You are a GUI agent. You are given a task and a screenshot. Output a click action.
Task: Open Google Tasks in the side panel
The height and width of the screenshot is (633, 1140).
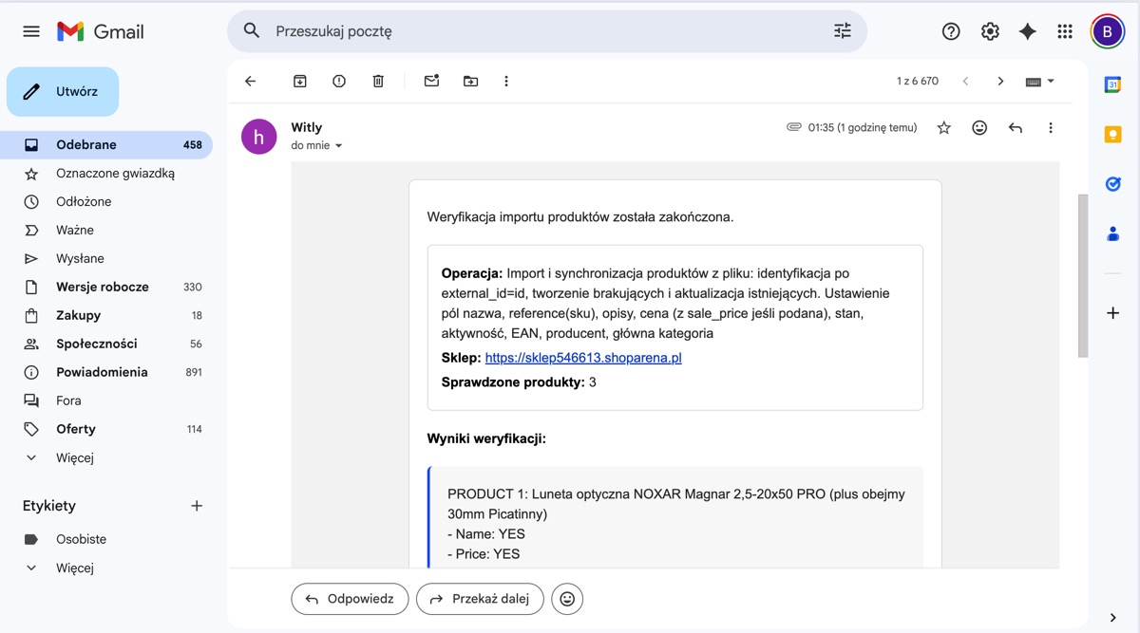pyautogui.click(x=1112, y=183)
